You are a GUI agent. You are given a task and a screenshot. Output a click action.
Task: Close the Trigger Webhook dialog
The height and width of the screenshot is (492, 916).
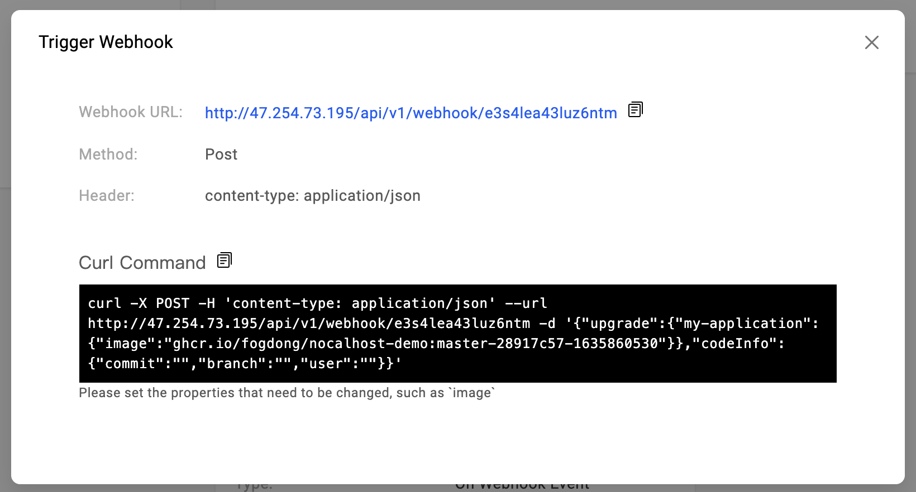click(x=871, y=42)
